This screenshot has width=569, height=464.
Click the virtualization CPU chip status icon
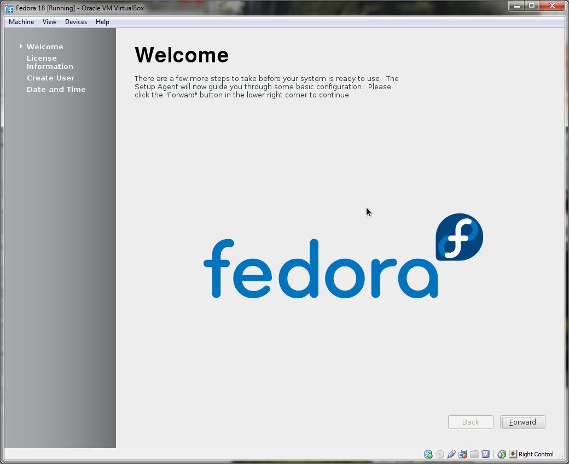click(485, 454)
